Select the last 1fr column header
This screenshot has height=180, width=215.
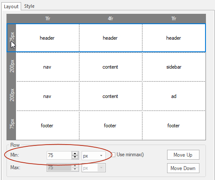(174, 19)
